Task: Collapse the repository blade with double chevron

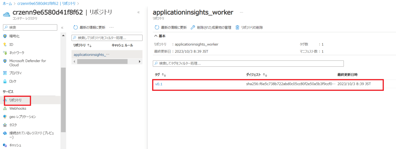Action: coord(138,12)
